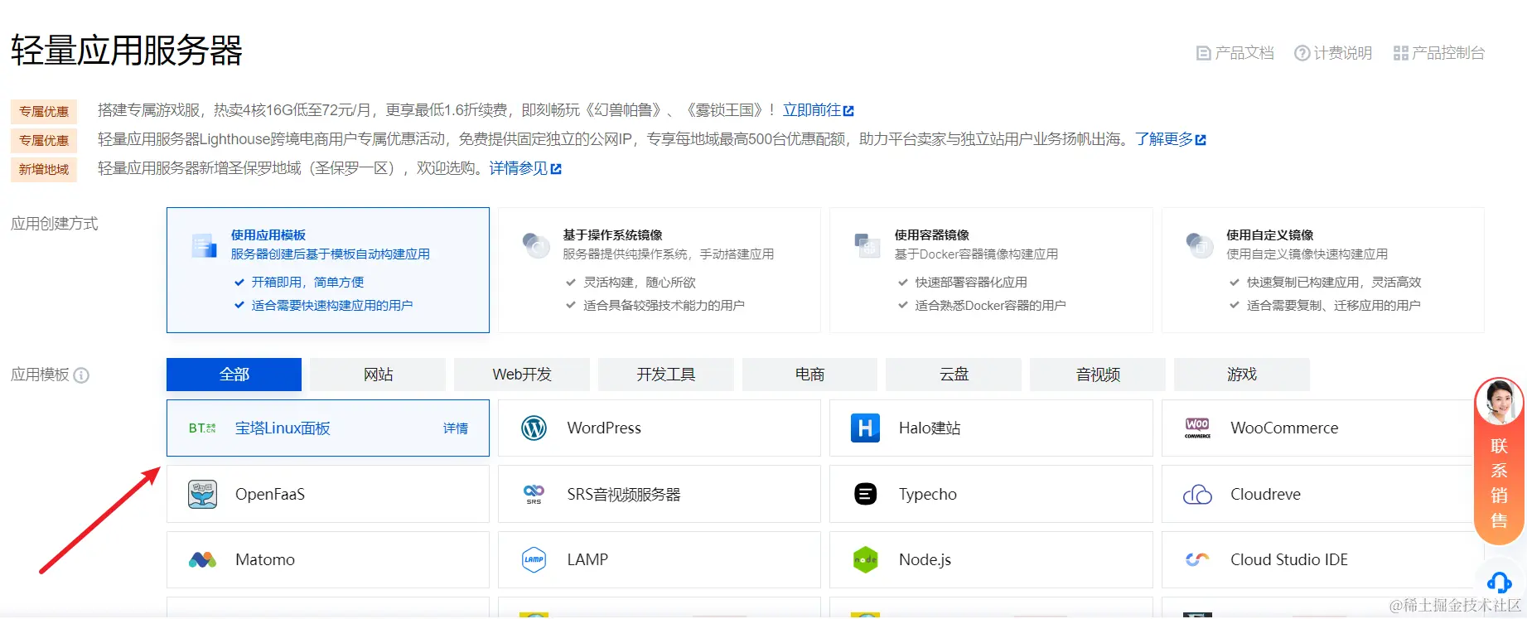Click the Cloud Studio IDE logo icon
1527x619 pixels.
[x=1197, y=560]
